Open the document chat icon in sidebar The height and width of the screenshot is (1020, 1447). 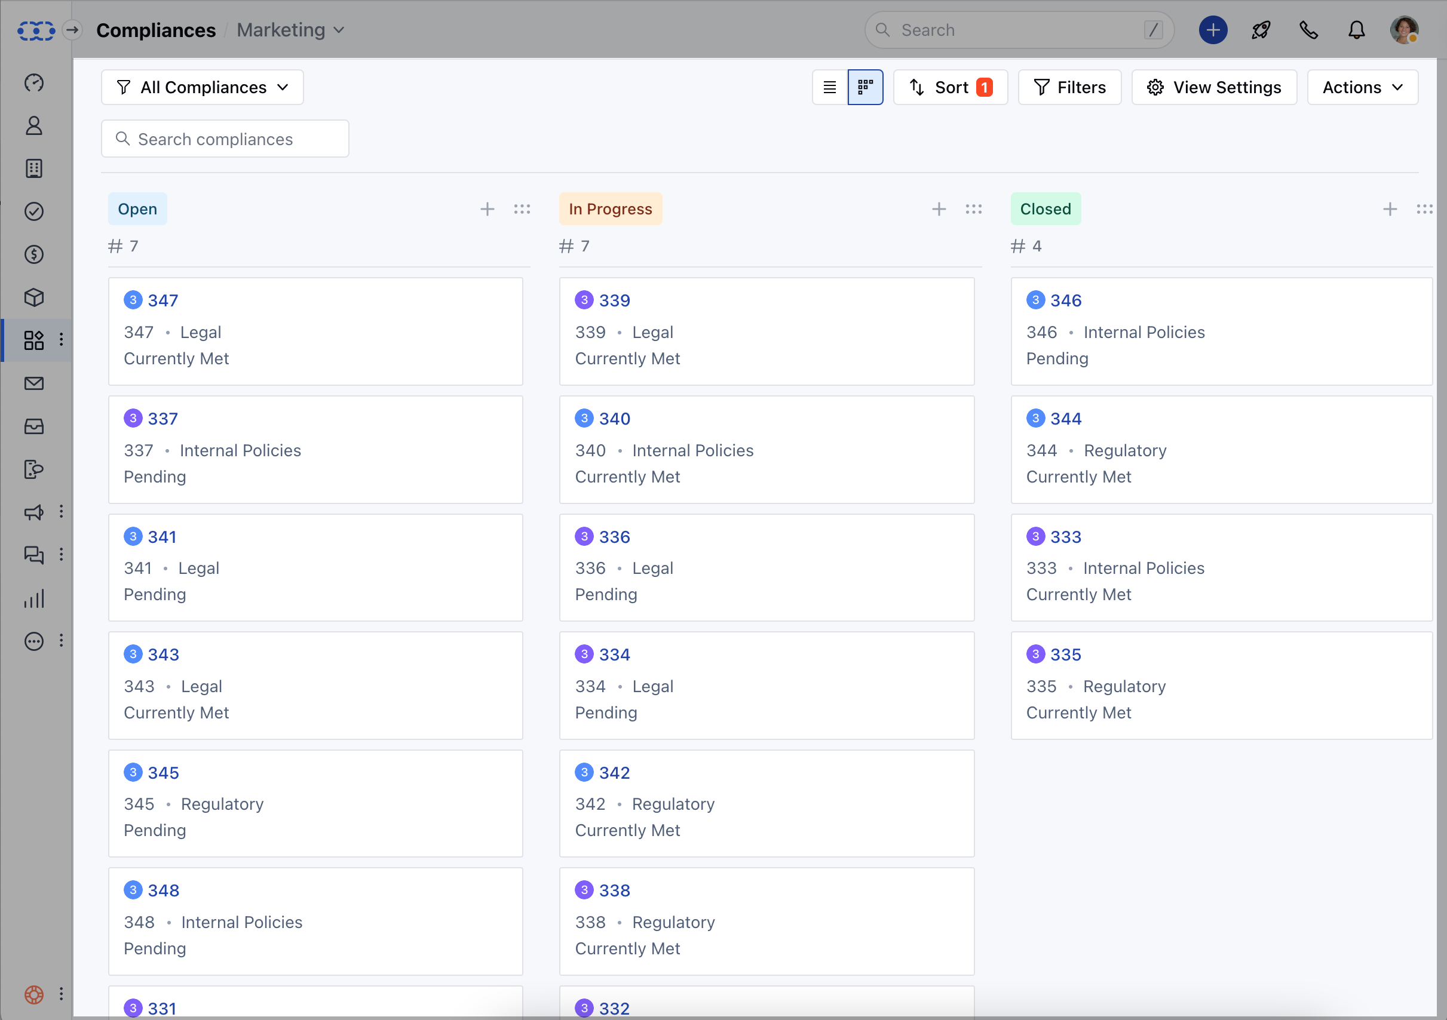pyautogui.click(x=34, y=469)
